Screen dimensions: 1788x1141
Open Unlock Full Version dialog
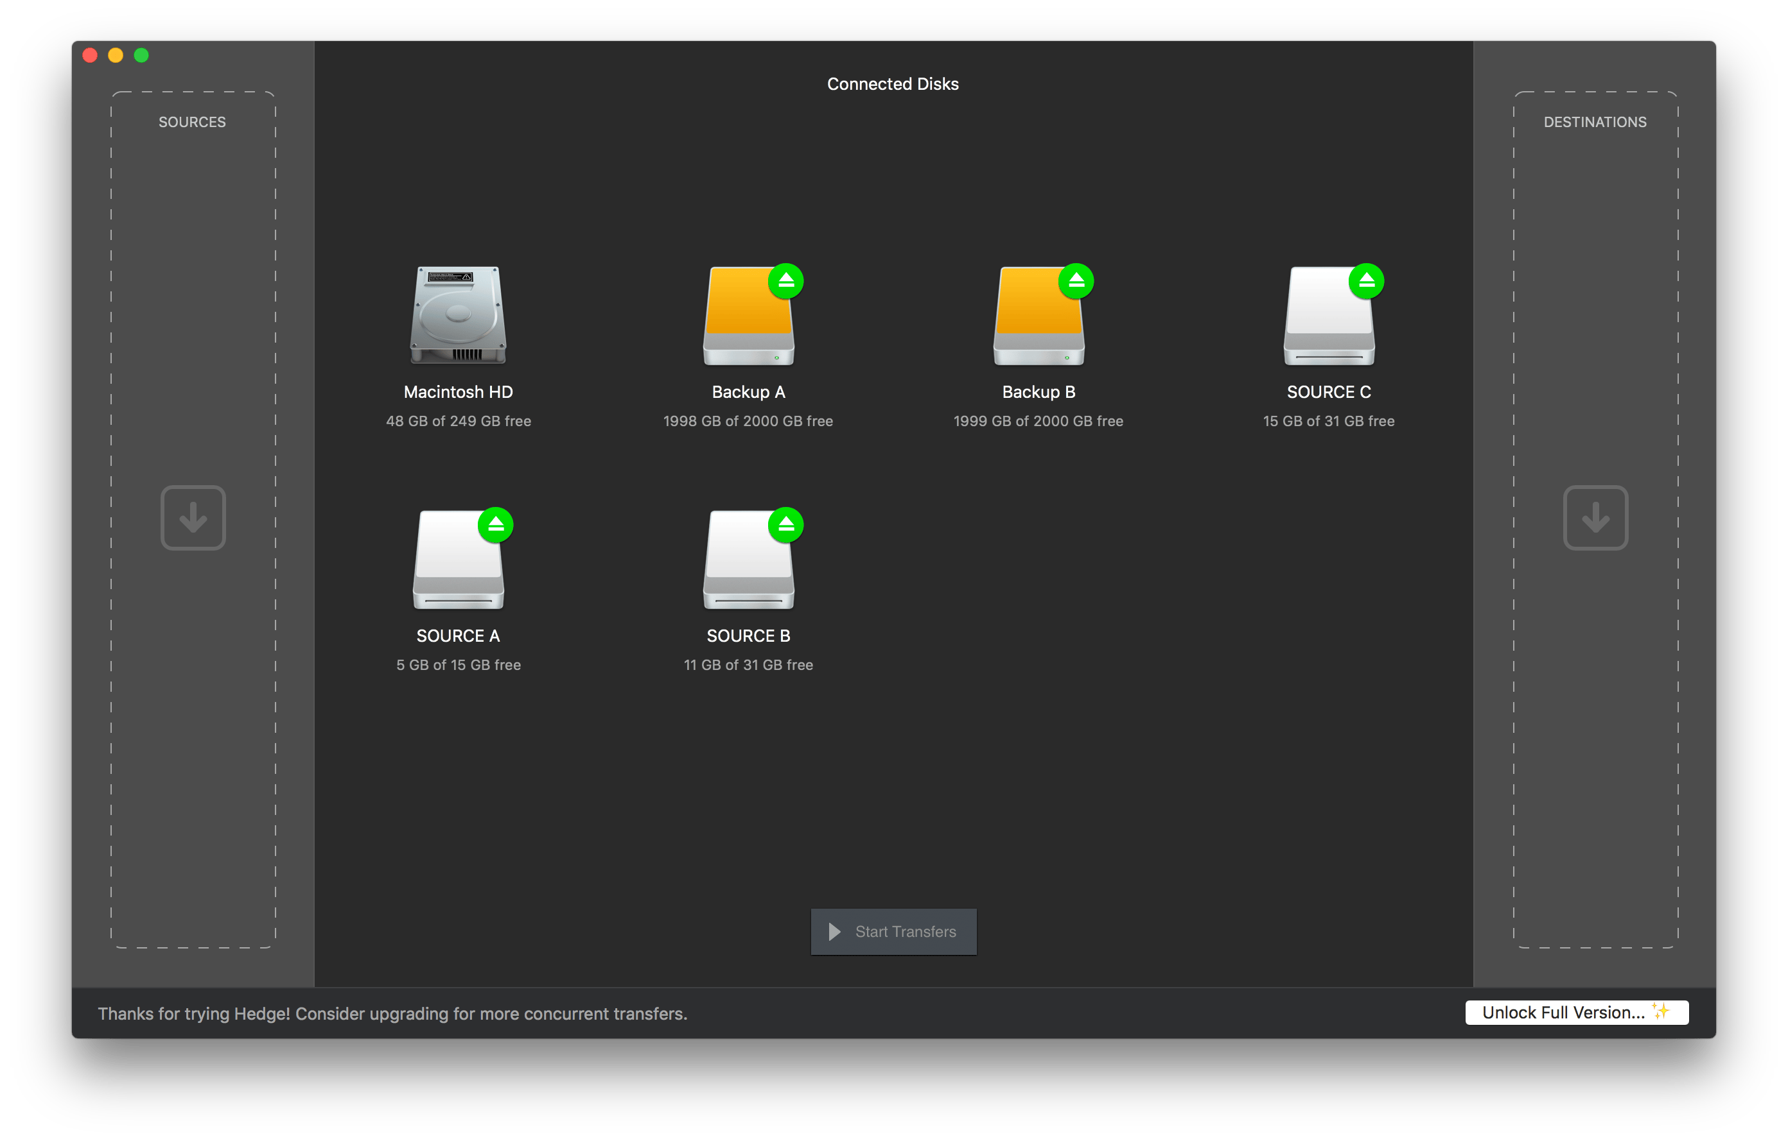[1576, 1013]
